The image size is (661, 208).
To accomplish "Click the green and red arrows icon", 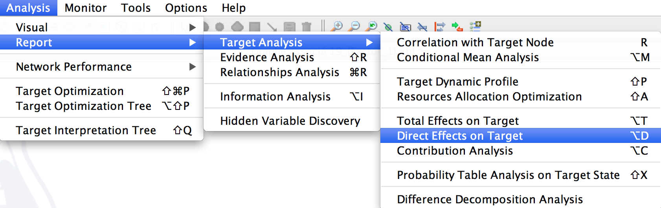I will tap(457, 27).
